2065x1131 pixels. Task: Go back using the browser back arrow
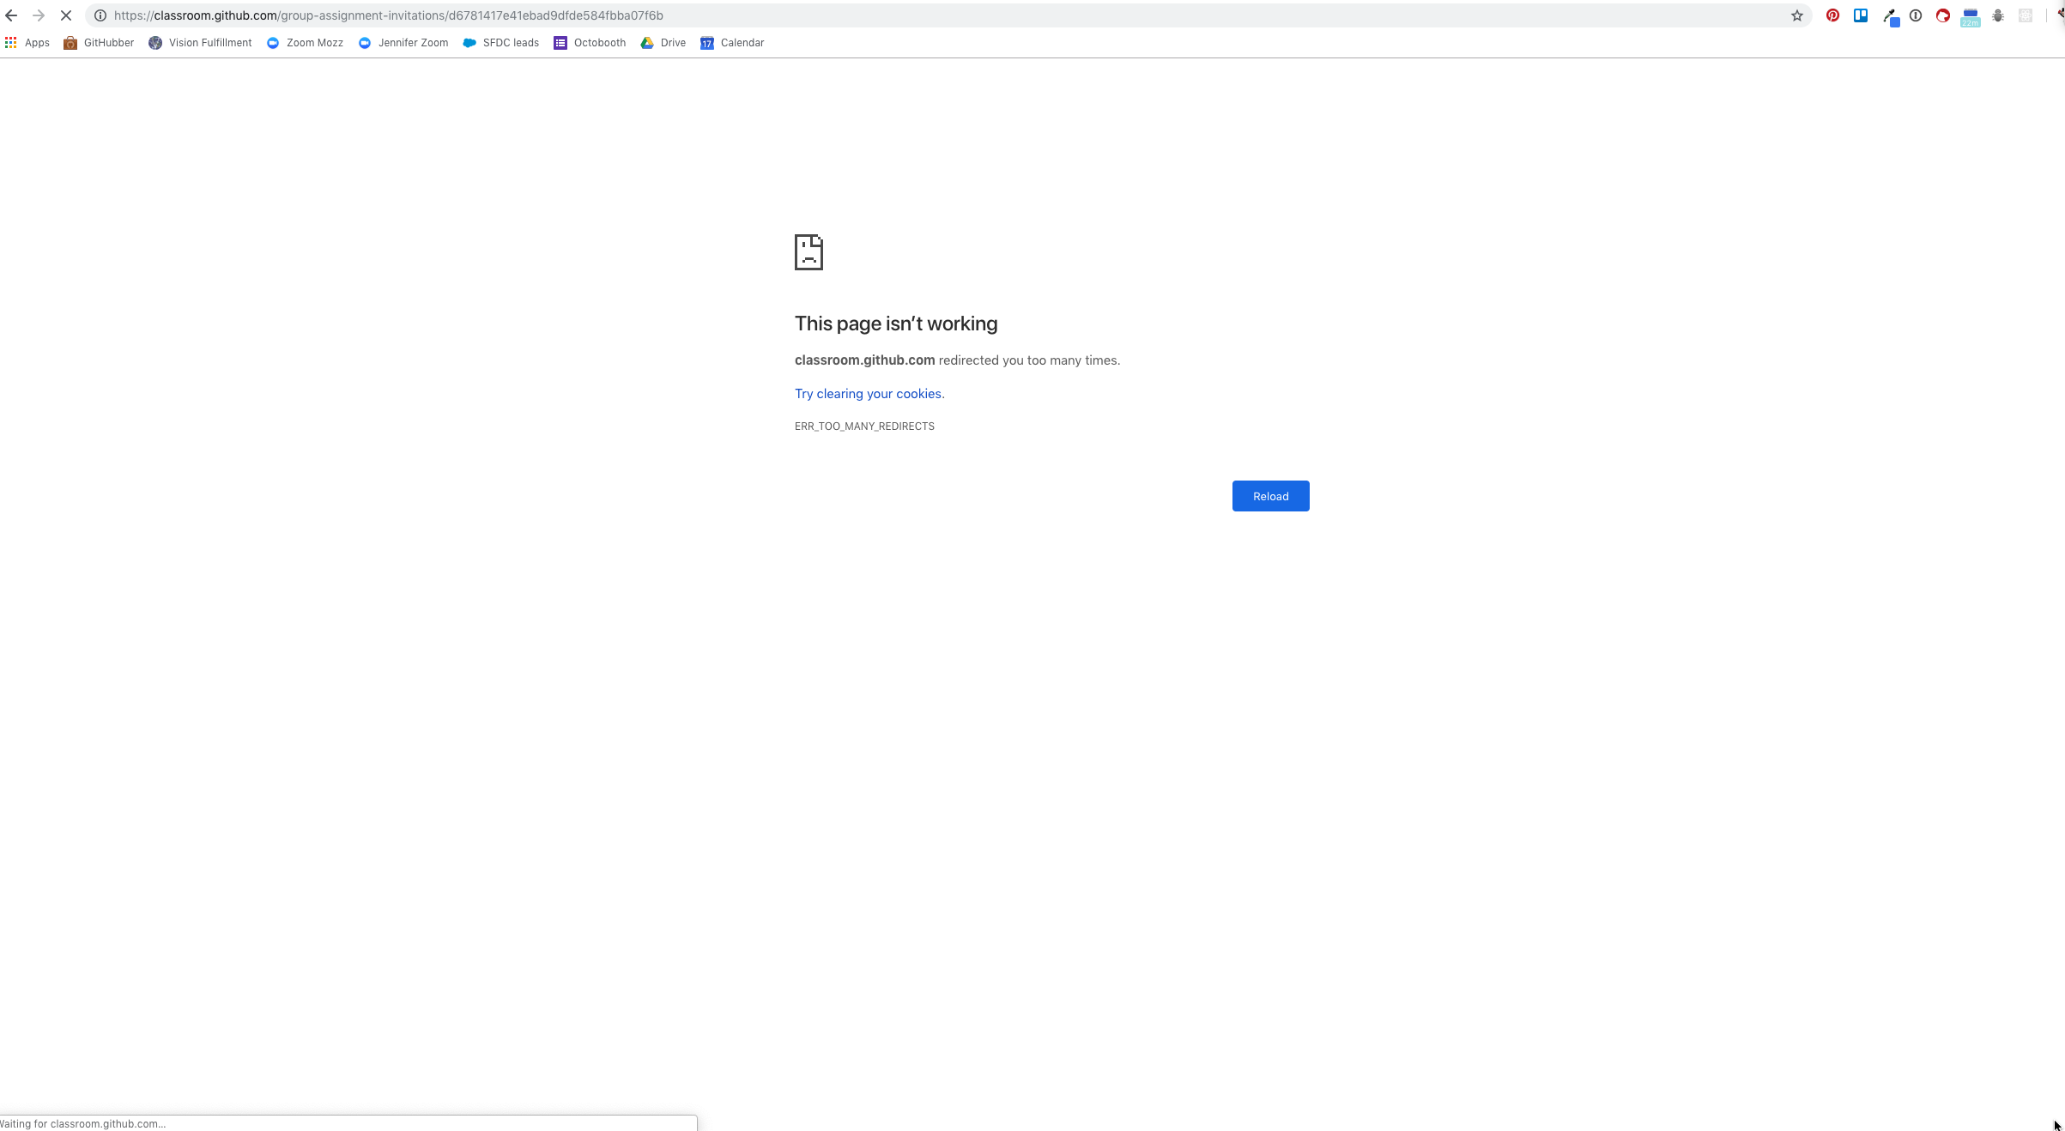(x=11, y=15)
